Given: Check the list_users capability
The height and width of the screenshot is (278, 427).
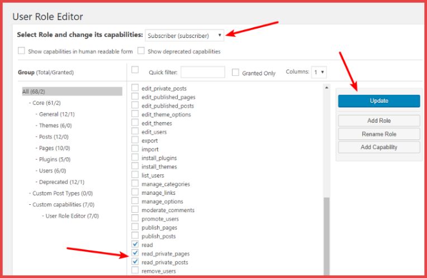Looking at the screenshot, I should coord(135,175).
